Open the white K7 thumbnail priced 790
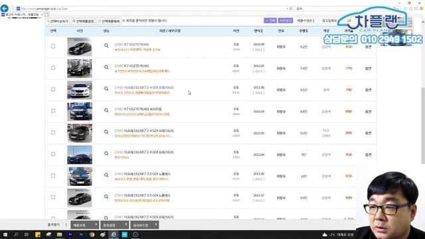This screenshot has width=425, height=239. pos(80,90)
